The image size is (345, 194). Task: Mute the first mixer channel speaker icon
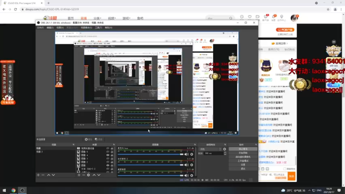point(187,154)
